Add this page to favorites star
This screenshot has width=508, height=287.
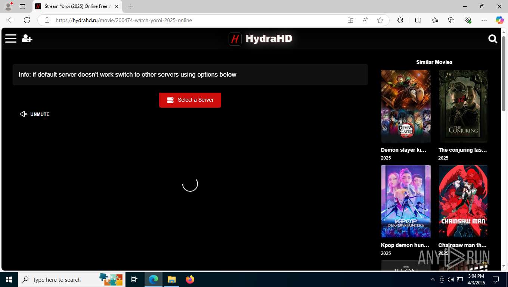tap(380, 20)
